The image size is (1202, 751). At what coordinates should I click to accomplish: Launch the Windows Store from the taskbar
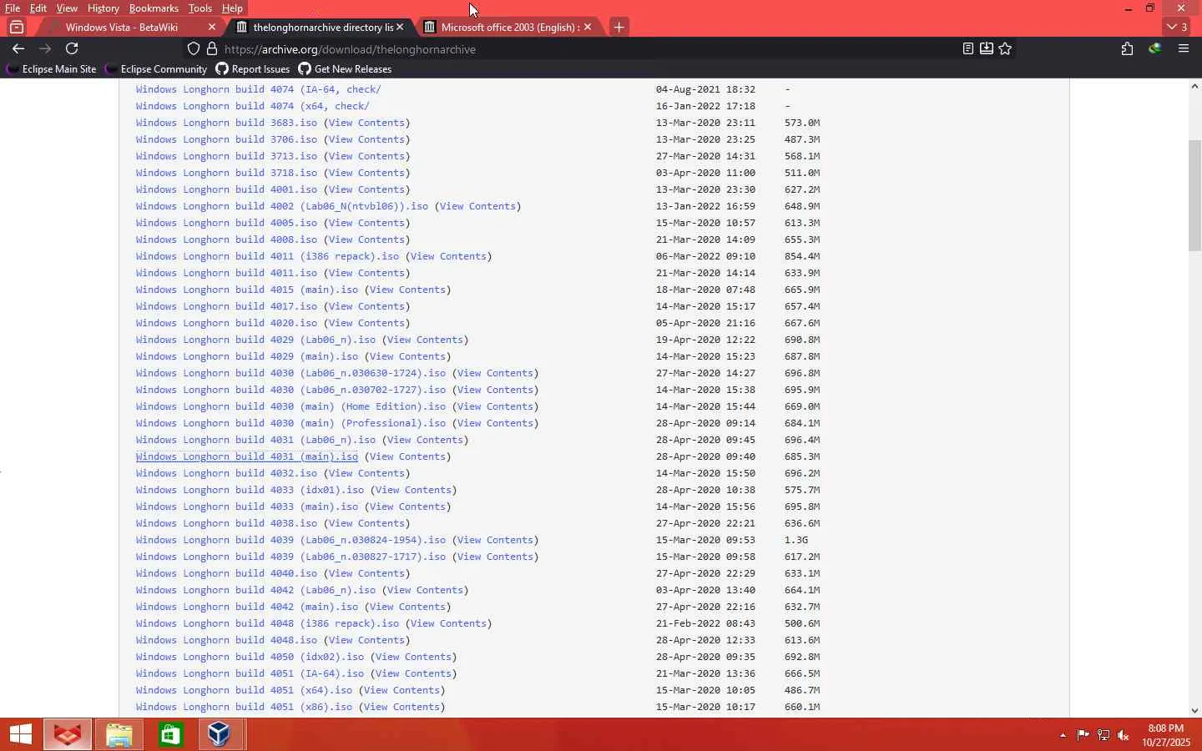click(170, 734)
